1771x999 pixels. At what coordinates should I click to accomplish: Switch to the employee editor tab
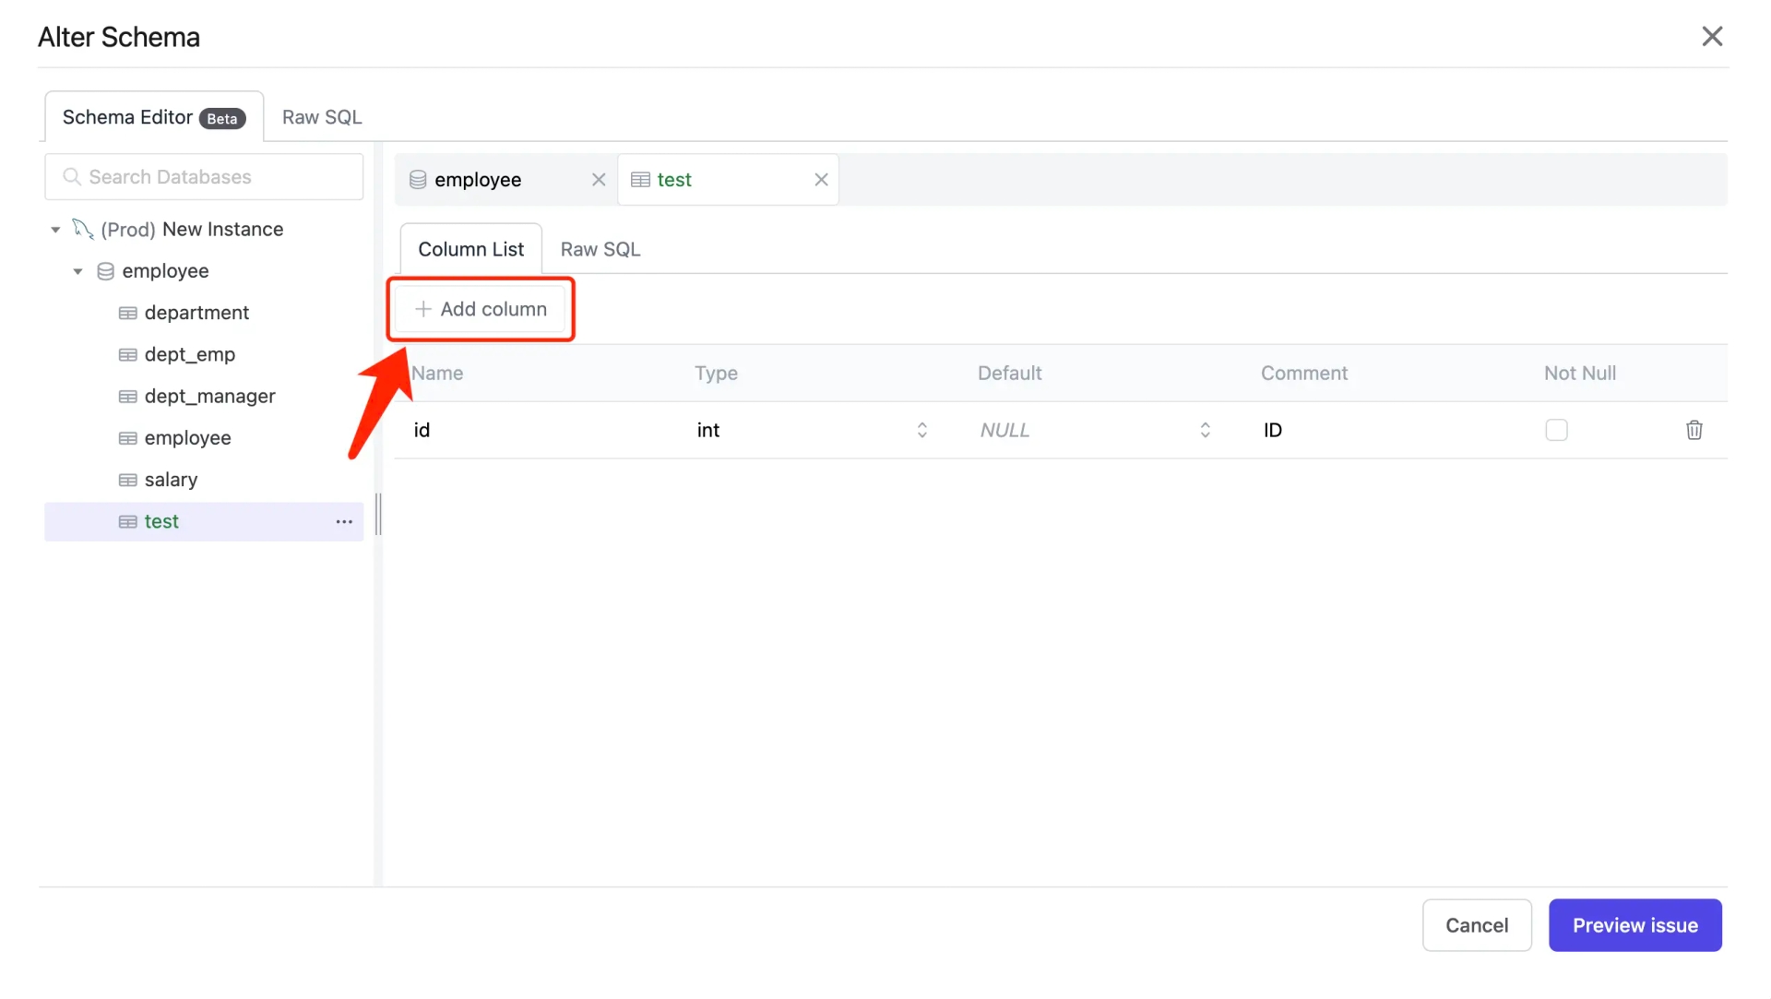pyautogui.click(x=505, y=180)
